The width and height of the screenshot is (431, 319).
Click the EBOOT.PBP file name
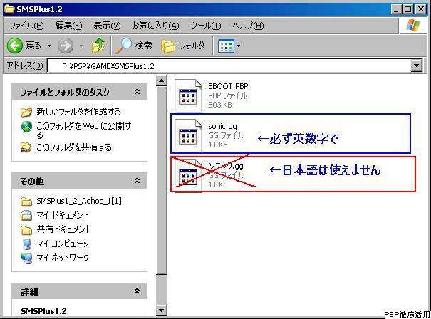[x=228, y=86]
